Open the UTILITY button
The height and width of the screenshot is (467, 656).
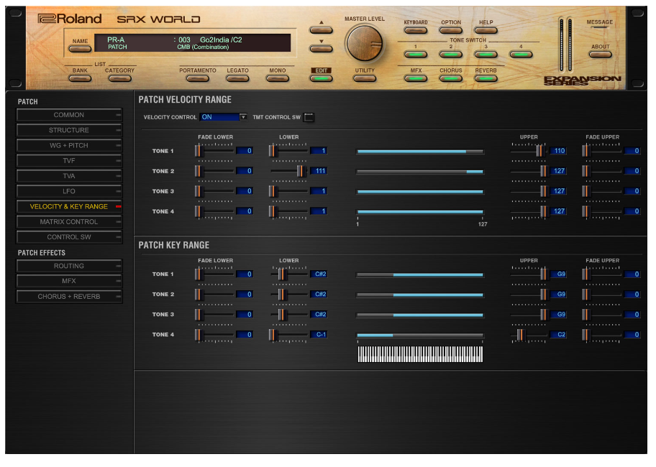[x=365, y=78]
